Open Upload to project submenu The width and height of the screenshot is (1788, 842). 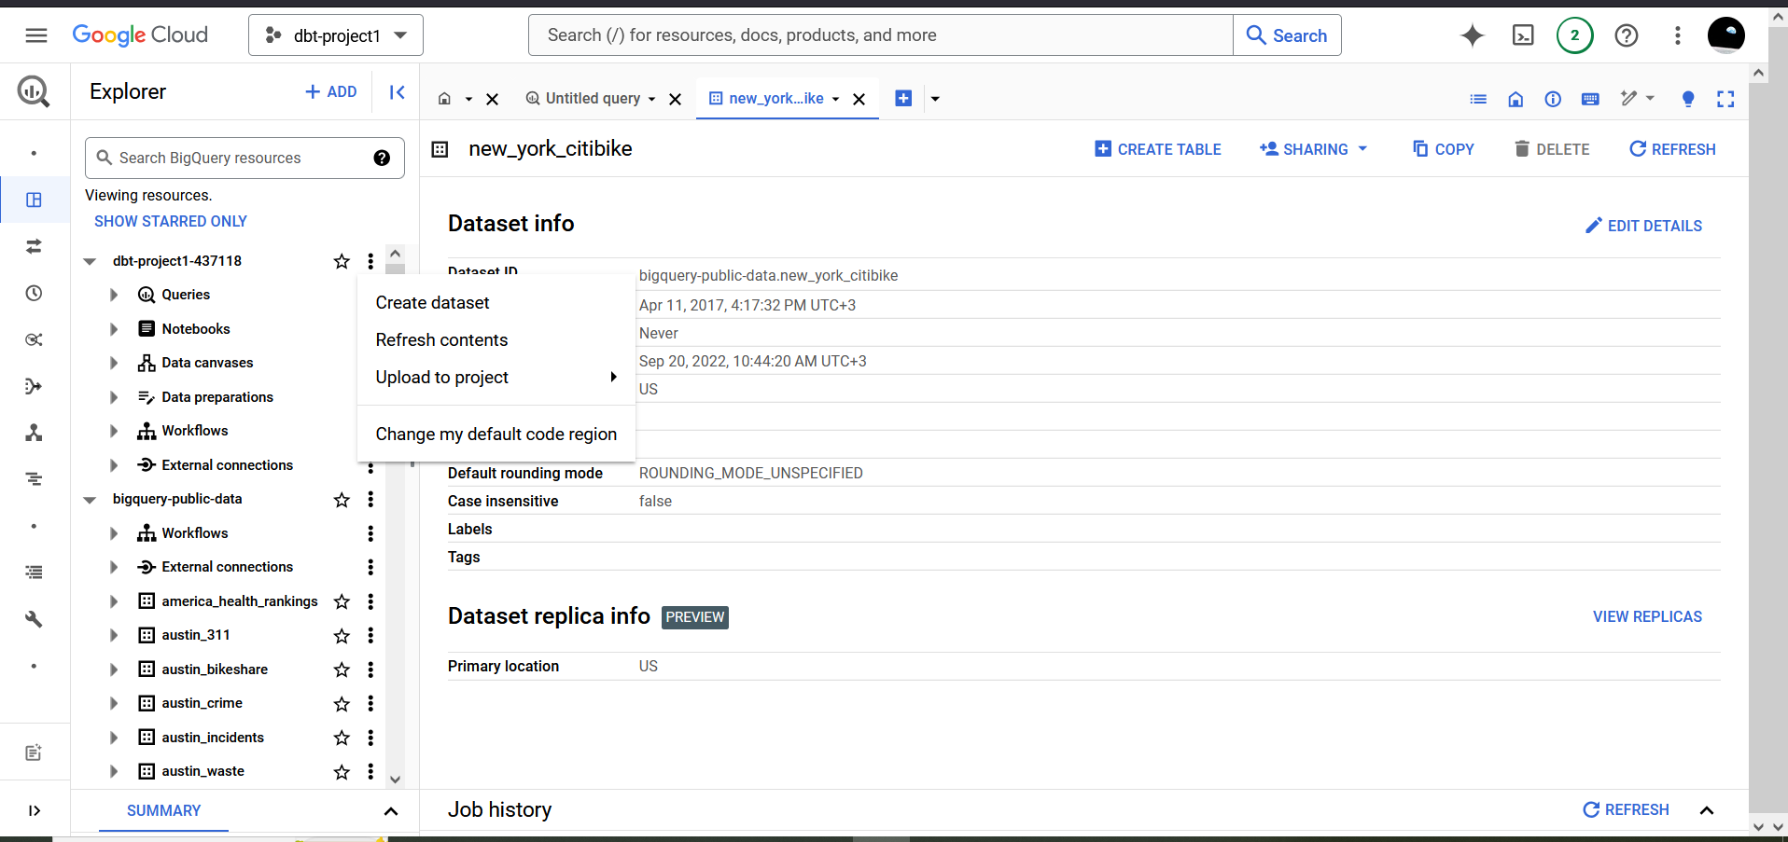pyautogui.click(x=496, y=378)
